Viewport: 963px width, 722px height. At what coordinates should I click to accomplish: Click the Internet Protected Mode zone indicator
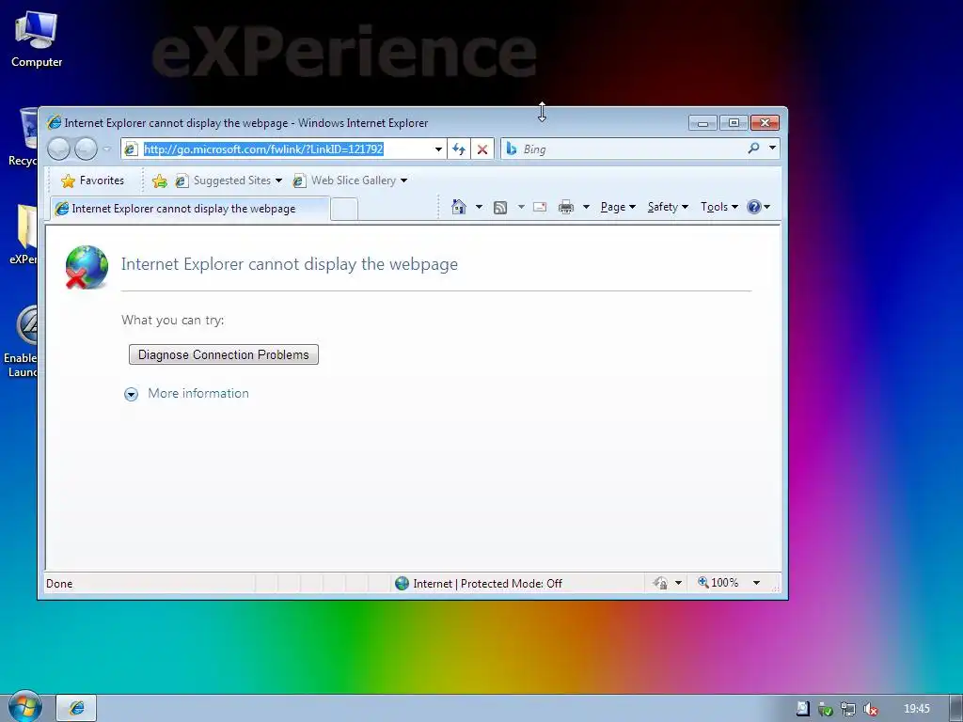coord(479,583)
